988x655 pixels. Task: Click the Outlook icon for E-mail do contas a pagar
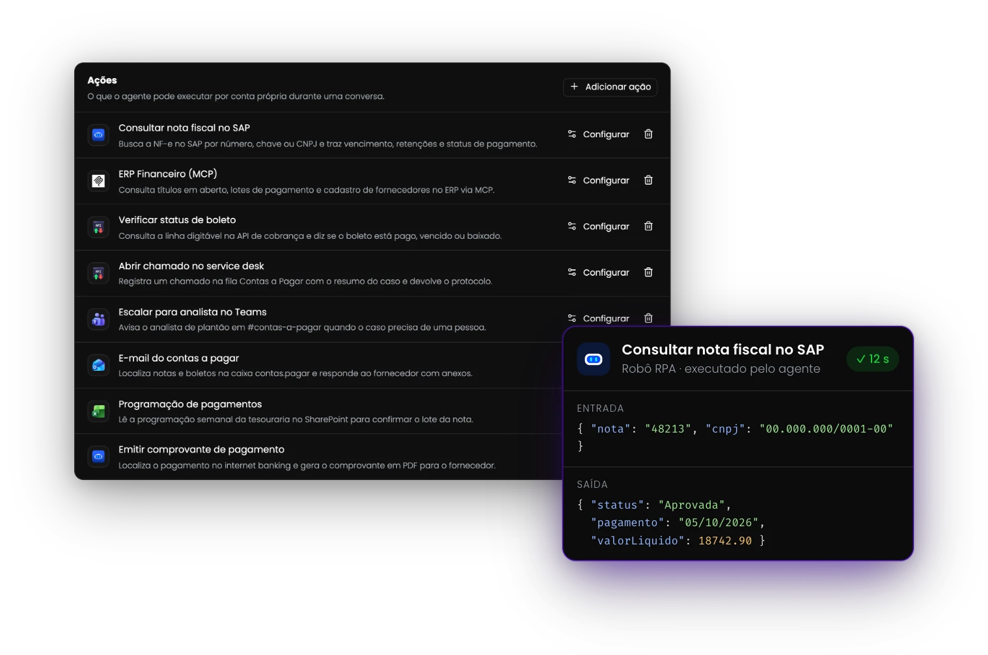click(98, 366)
